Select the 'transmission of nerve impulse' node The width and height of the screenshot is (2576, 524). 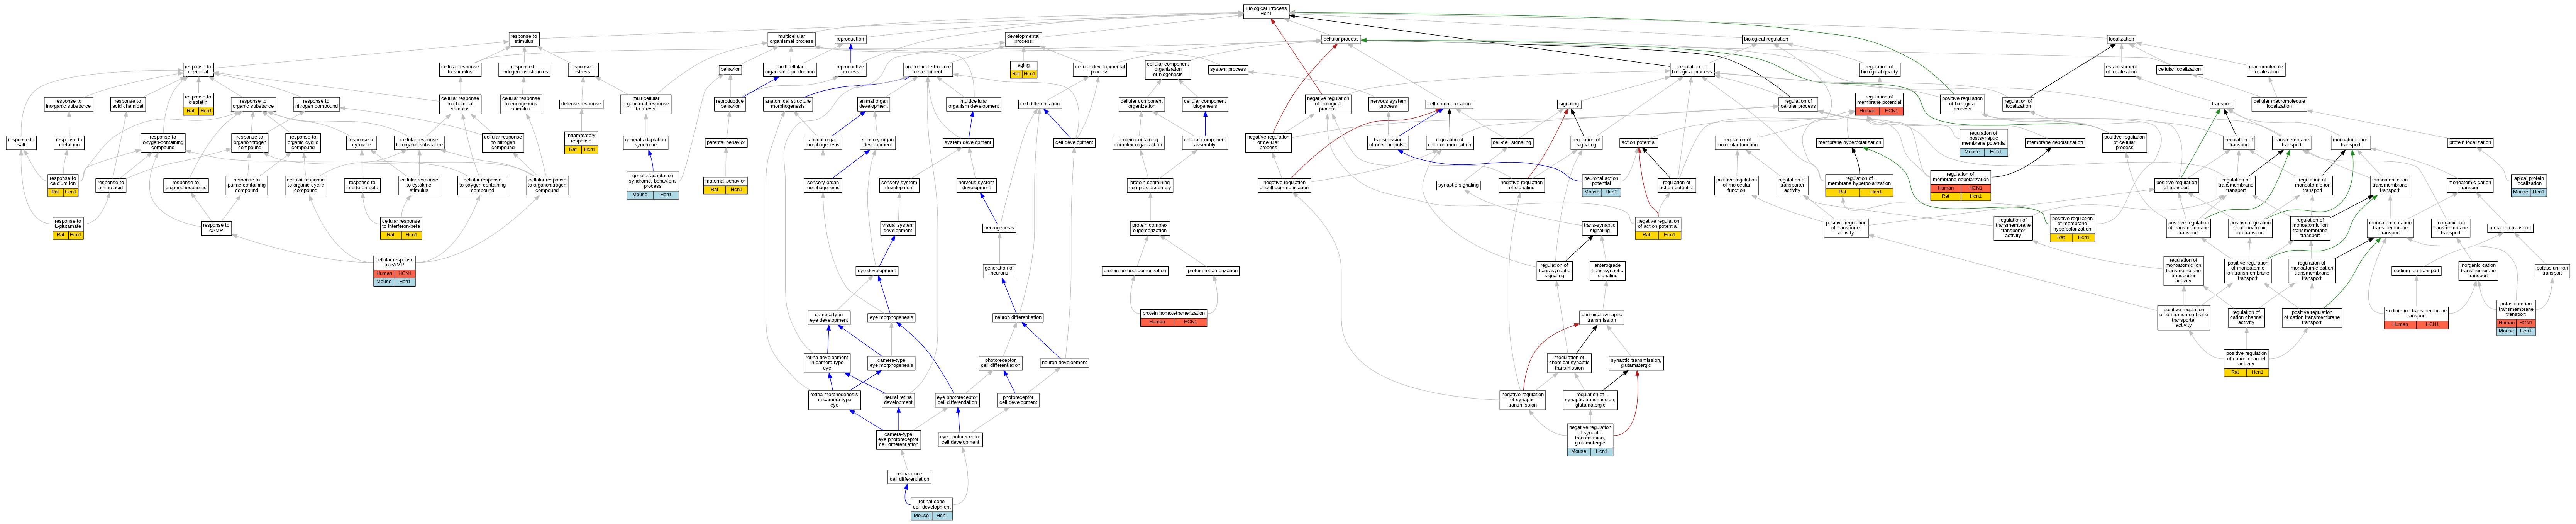pos(1388,143)
